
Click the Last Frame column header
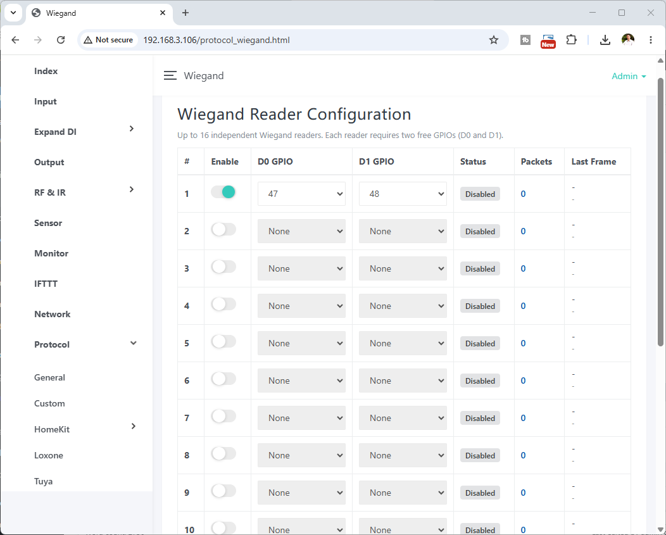594,161
